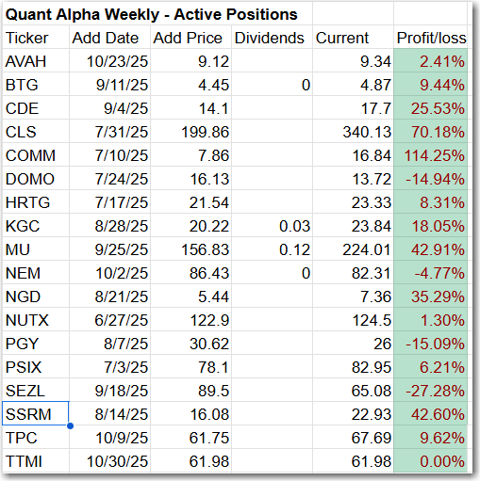
Task: Select the NUTX add price 122.9
Action: coord(190,320)
